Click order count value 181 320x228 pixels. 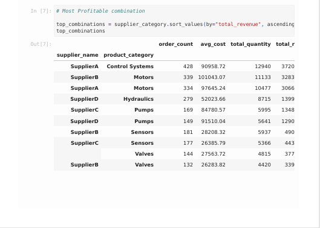tap(188, 132)
